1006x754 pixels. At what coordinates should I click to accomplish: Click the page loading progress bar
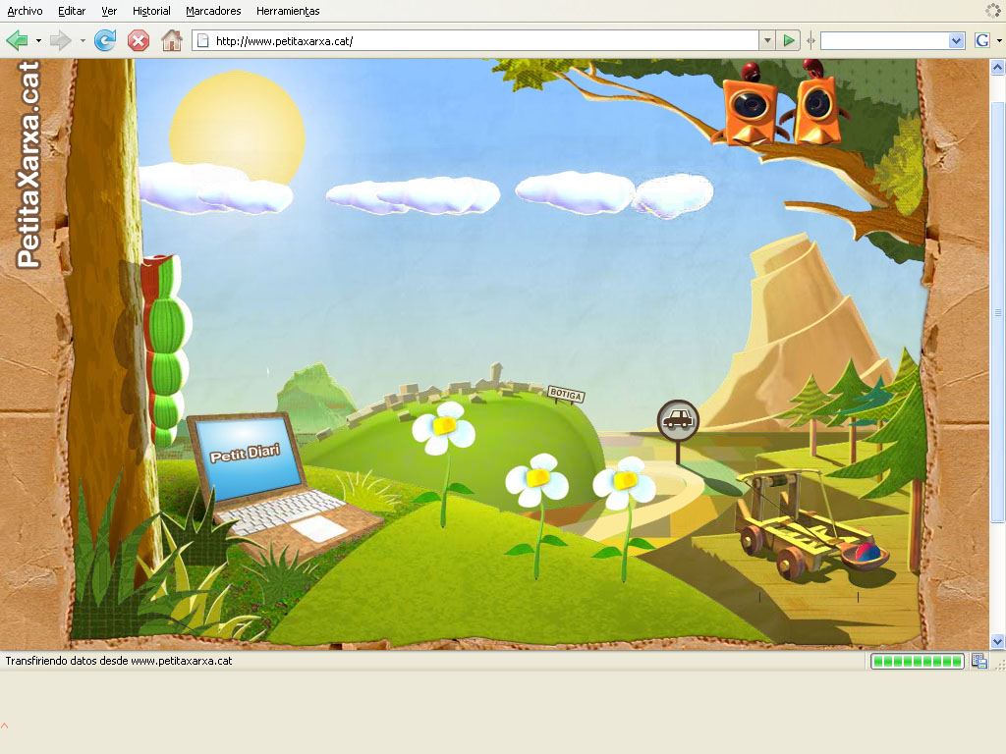coord(917,662)
